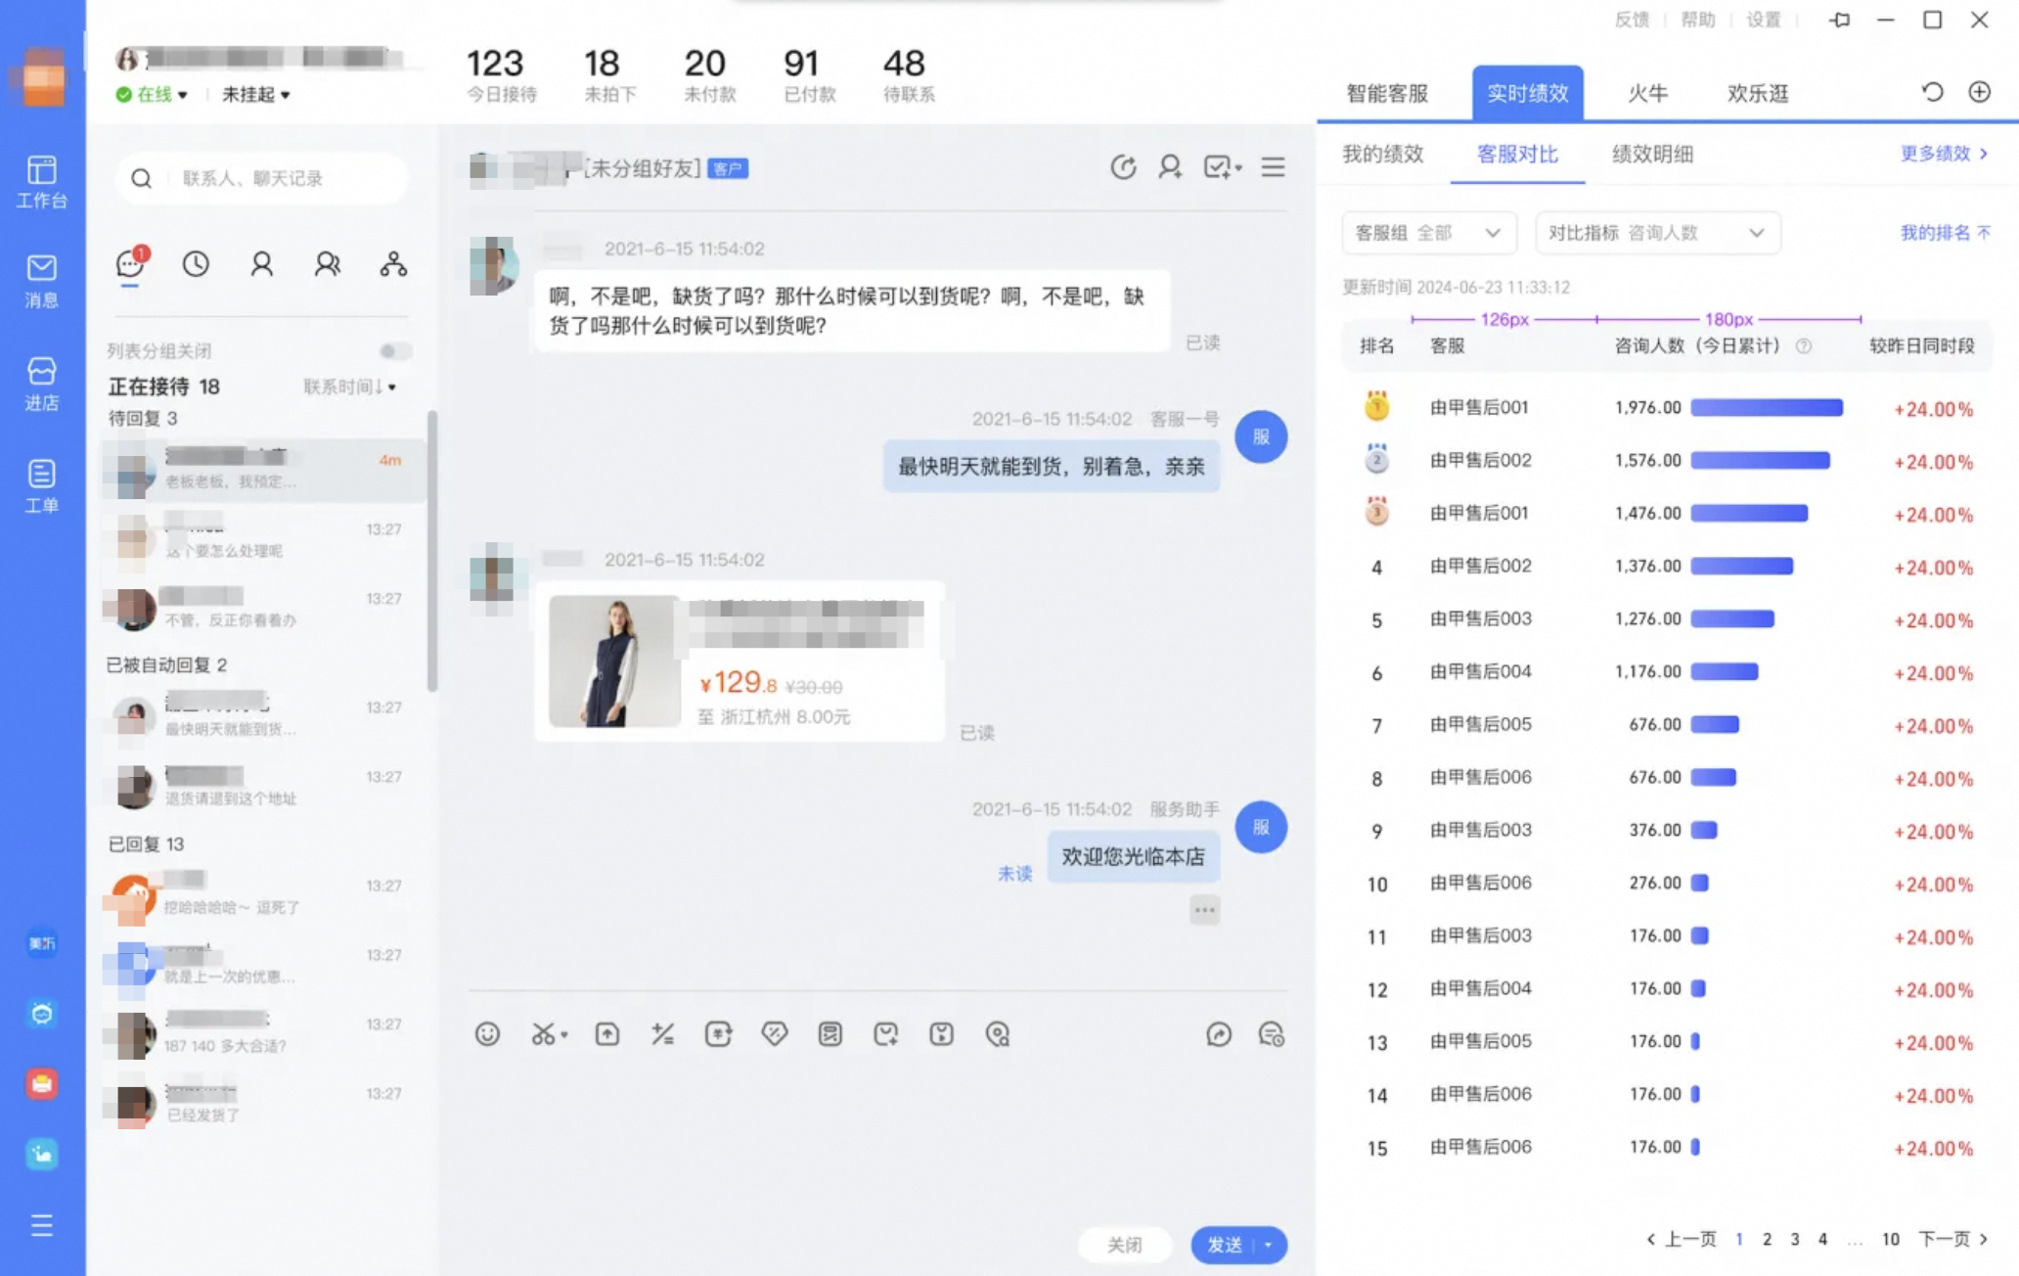The height and width of the screenshot is (1276, 2019).
Task: Show the organization structure icon
Action: pos(393,263)
